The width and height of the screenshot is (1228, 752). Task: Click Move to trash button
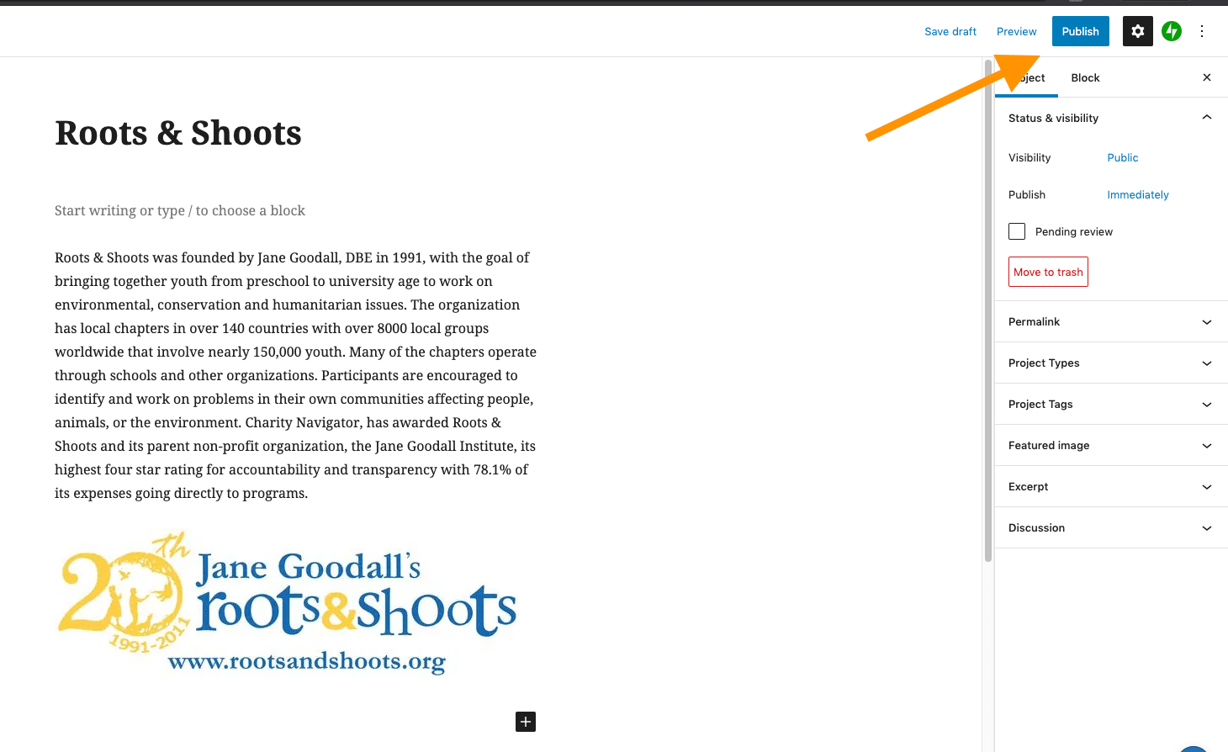[x=1048, y=272]
